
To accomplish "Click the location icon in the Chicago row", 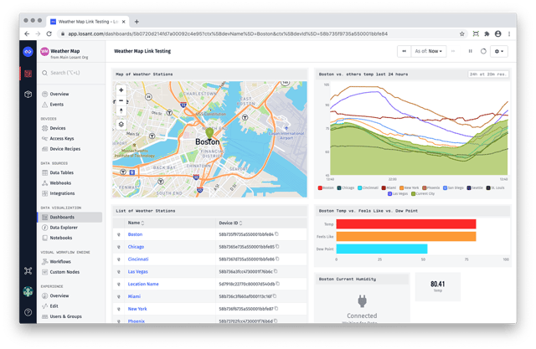I will (119, 247).
